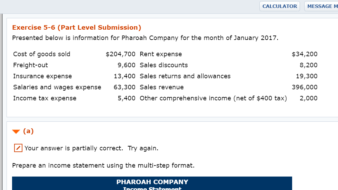Click the multi-step format instruction text
The width and height of the screenshot is (338, 190).
point(103,166)
